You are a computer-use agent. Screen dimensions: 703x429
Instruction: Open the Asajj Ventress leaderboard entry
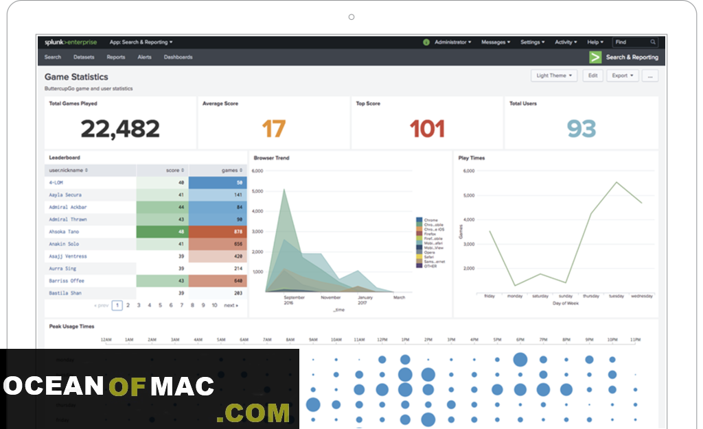coord(68,256)
